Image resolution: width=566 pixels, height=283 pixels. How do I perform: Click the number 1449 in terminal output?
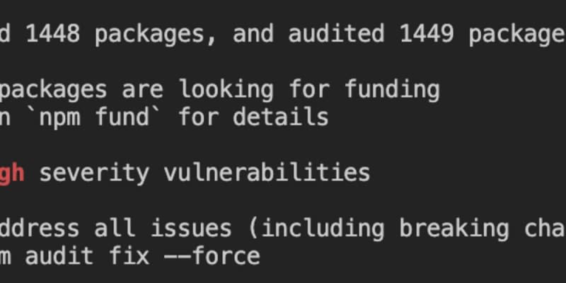point(427,34)
